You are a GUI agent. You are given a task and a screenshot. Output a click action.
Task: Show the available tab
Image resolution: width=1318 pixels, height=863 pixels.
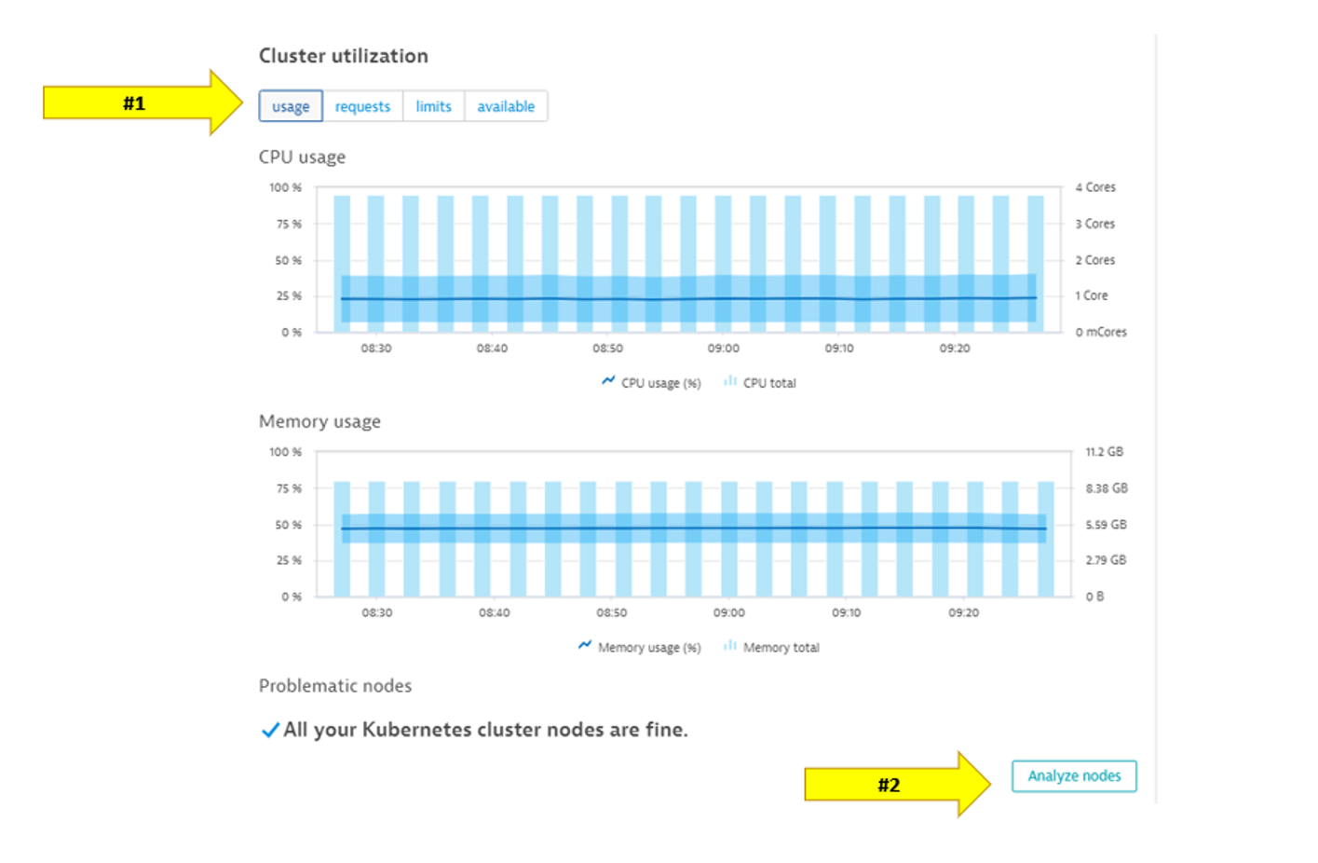point(506,106)
